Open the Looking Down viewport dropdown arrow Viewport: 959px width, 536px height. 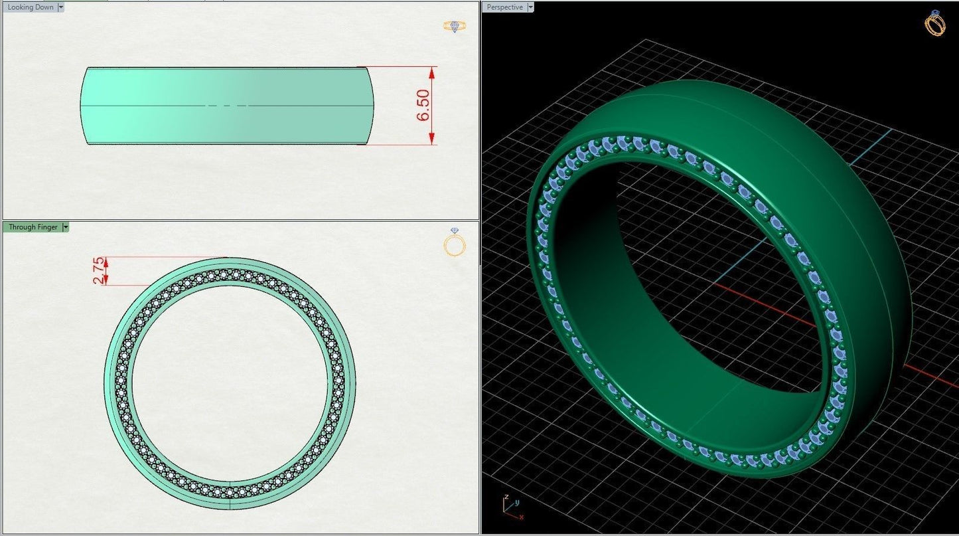point(61,7)
